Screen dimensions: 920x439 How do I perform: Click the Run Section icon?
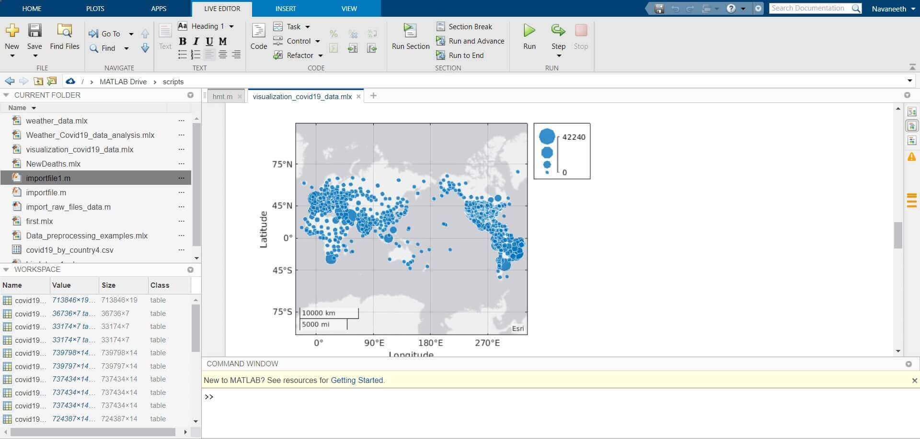410,31
